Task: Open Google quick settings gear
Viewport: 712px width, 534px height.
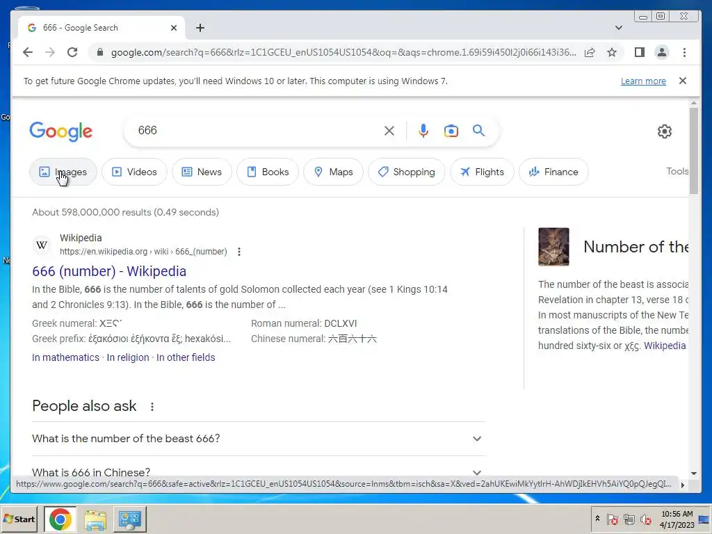Action: tap(664, 131)
